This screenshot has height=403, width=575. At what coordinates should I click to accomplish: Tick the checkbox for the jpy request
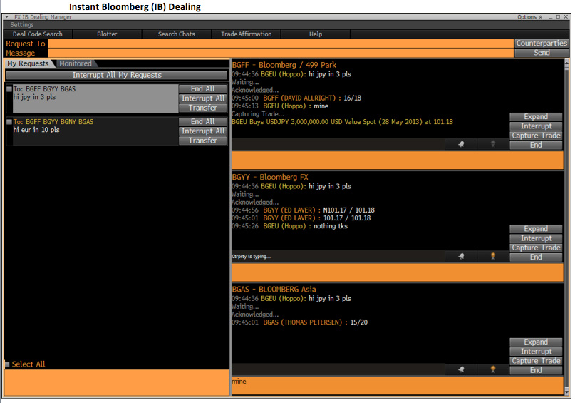[9, 89]
